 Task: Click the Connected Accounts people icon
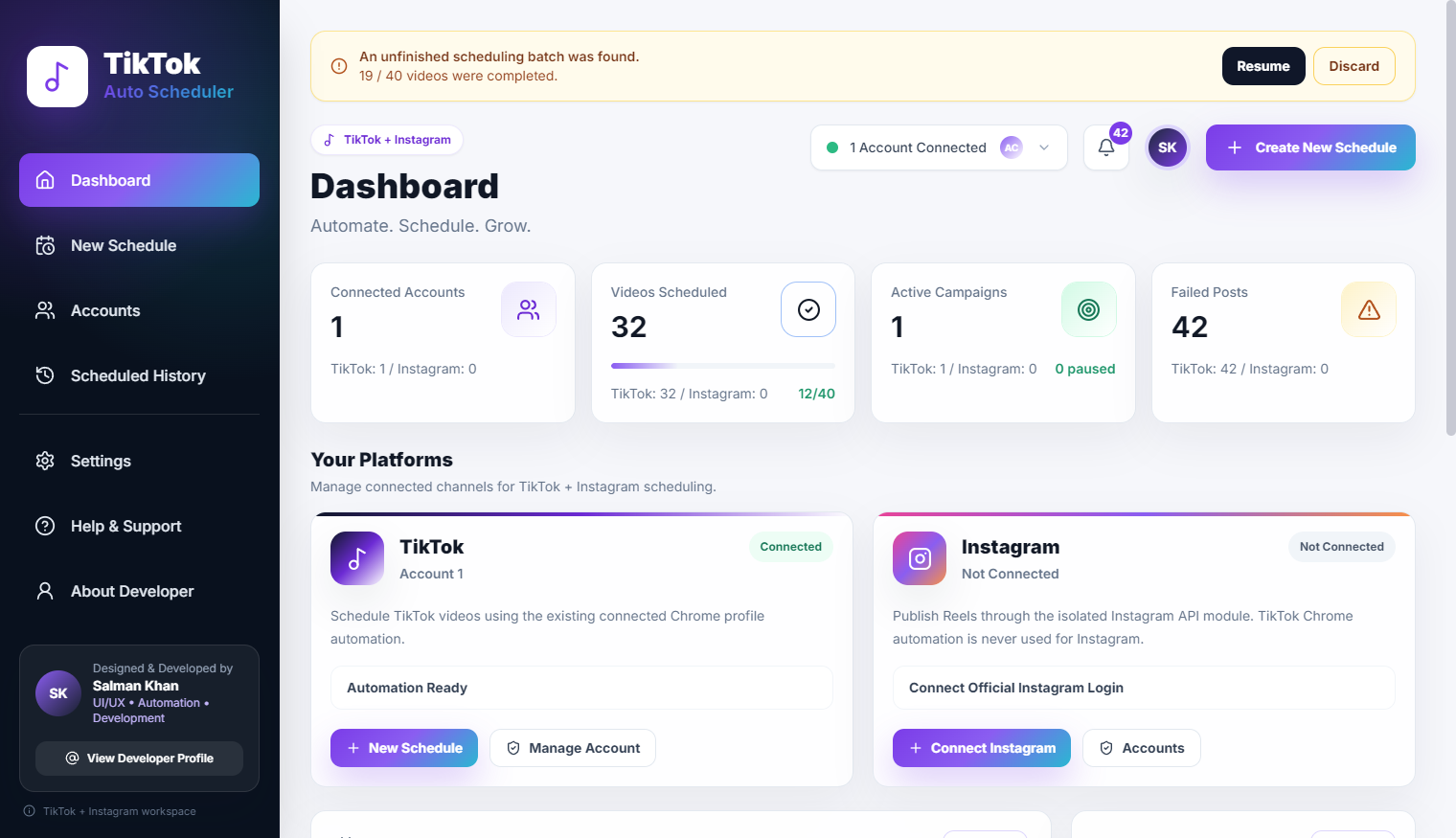(529, 309)
